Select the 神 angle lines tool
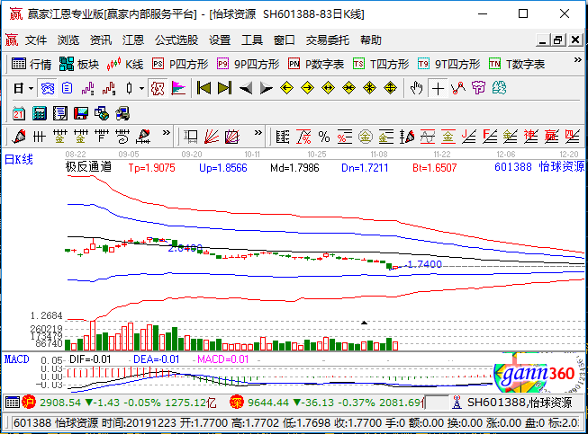Screen dimensions: 588x434 (530, 137)
